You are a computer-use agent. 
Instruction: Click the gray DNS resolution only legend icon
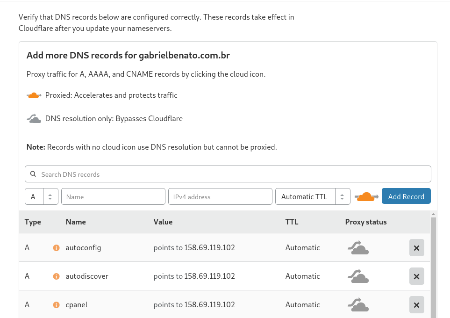[34, 118]
